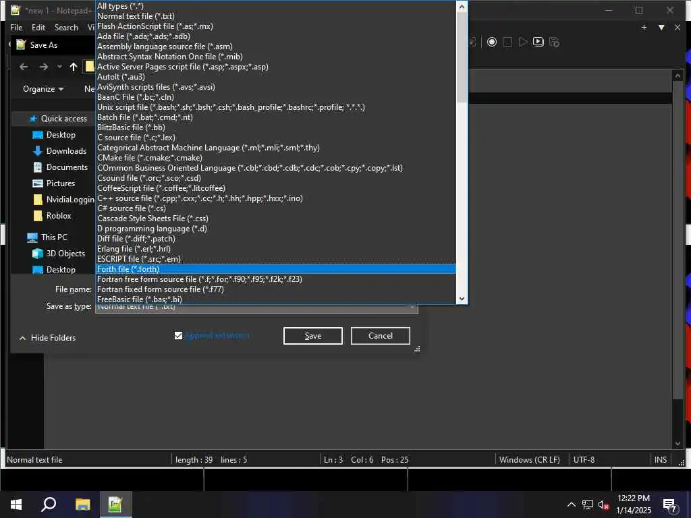Screen dimensions: 691x518
Task: Choose 'BlitzBasic file (*.bb)'
Action: click(276, 127)
